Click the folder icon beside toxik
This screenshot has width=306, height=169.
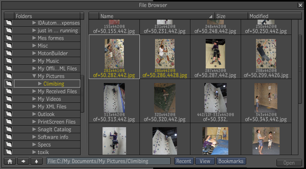[x=9, y=152]
